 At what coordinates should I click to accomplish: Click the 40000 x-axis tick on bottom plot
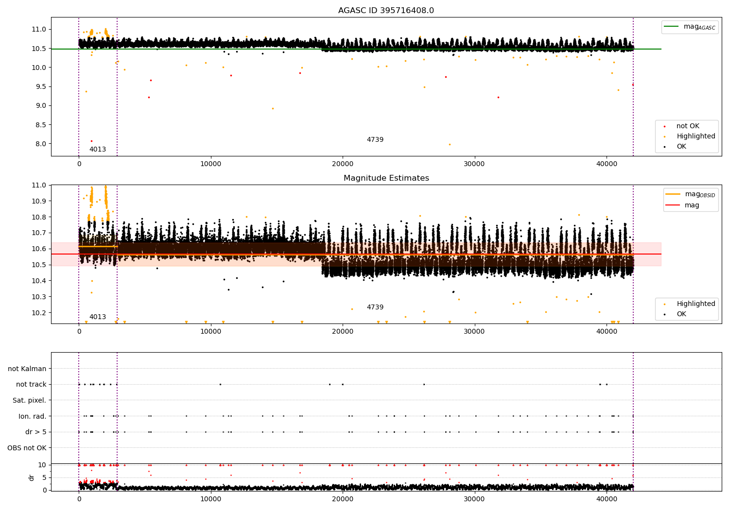(x=607, y=498)
